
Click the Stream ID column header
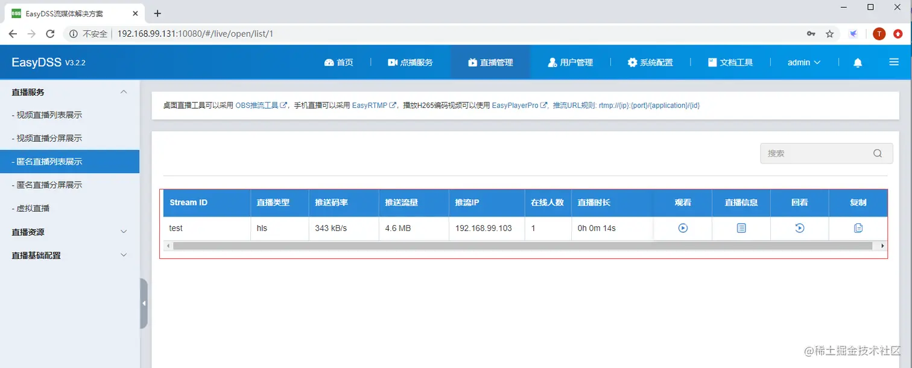pyautogui.click(x=207, y=203)
